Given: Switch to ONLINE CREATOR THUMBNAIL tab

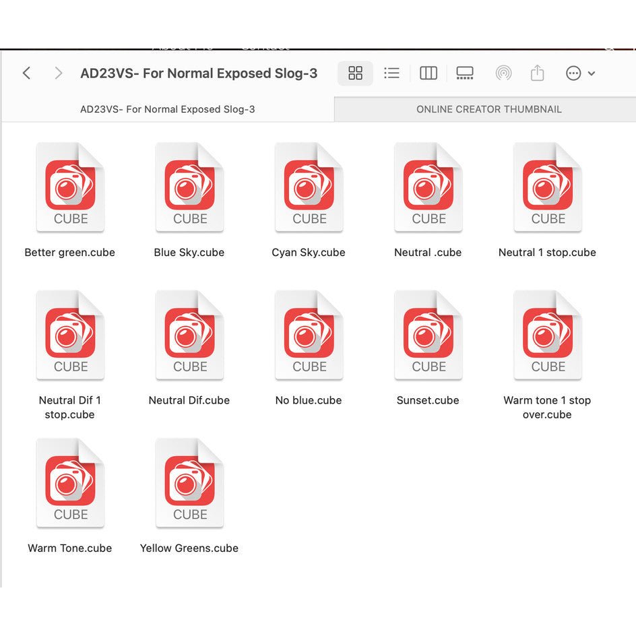Looking at the screenshot, I should [488, 109].
